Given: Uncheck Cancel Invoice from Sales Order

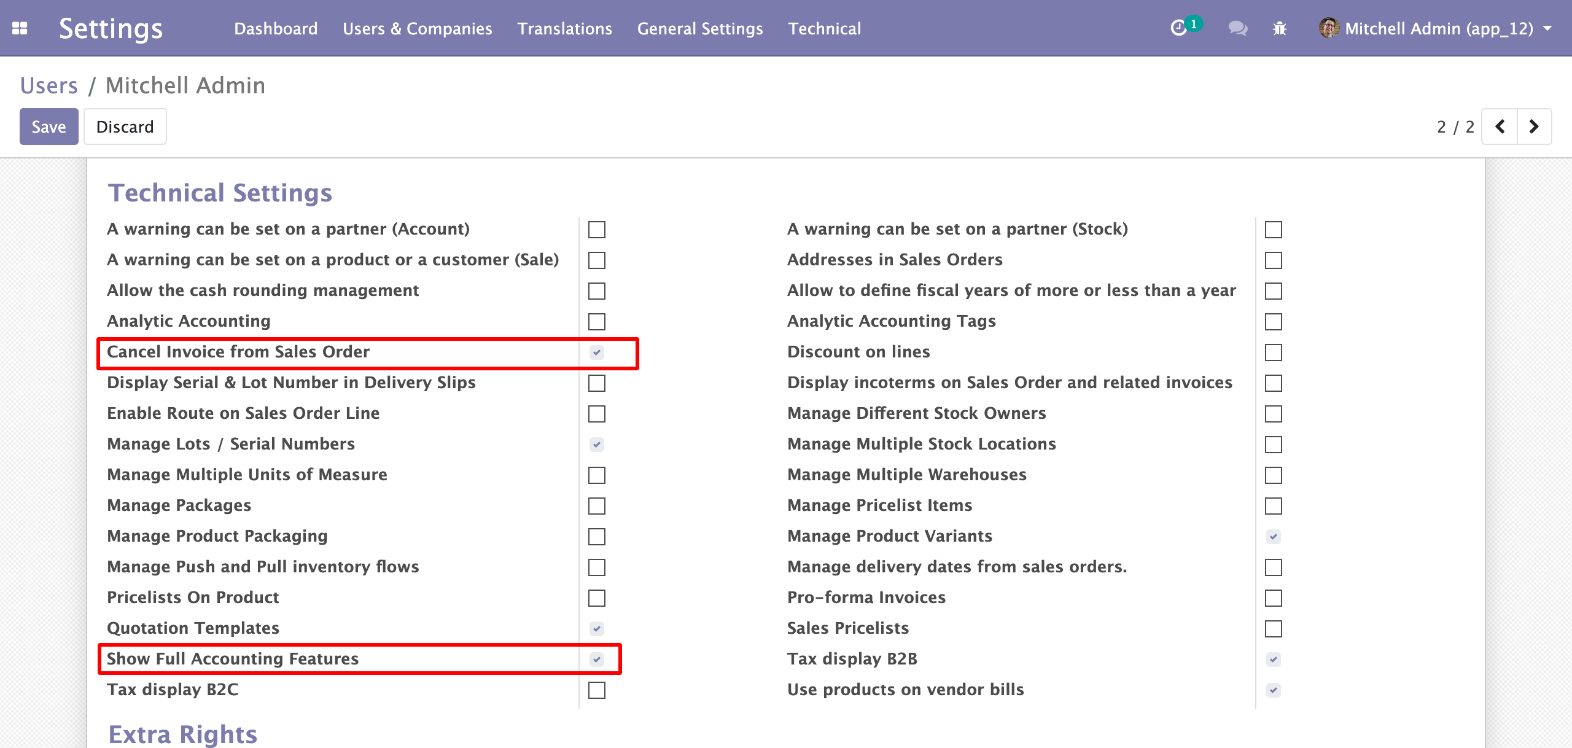Looking at the screenshot, I should click(x=597, y=353).
